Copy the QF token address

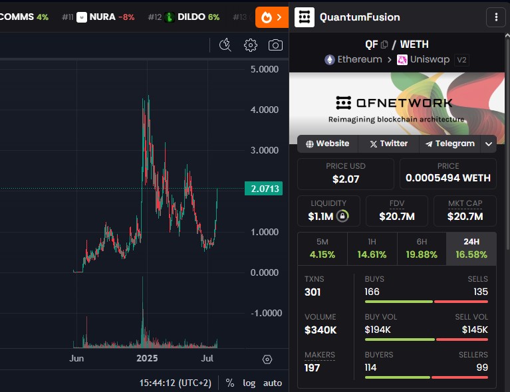(384, 45)
